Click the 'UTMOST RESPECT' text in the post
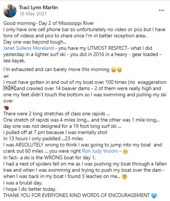The image size is (170, 201). [107, 48]
